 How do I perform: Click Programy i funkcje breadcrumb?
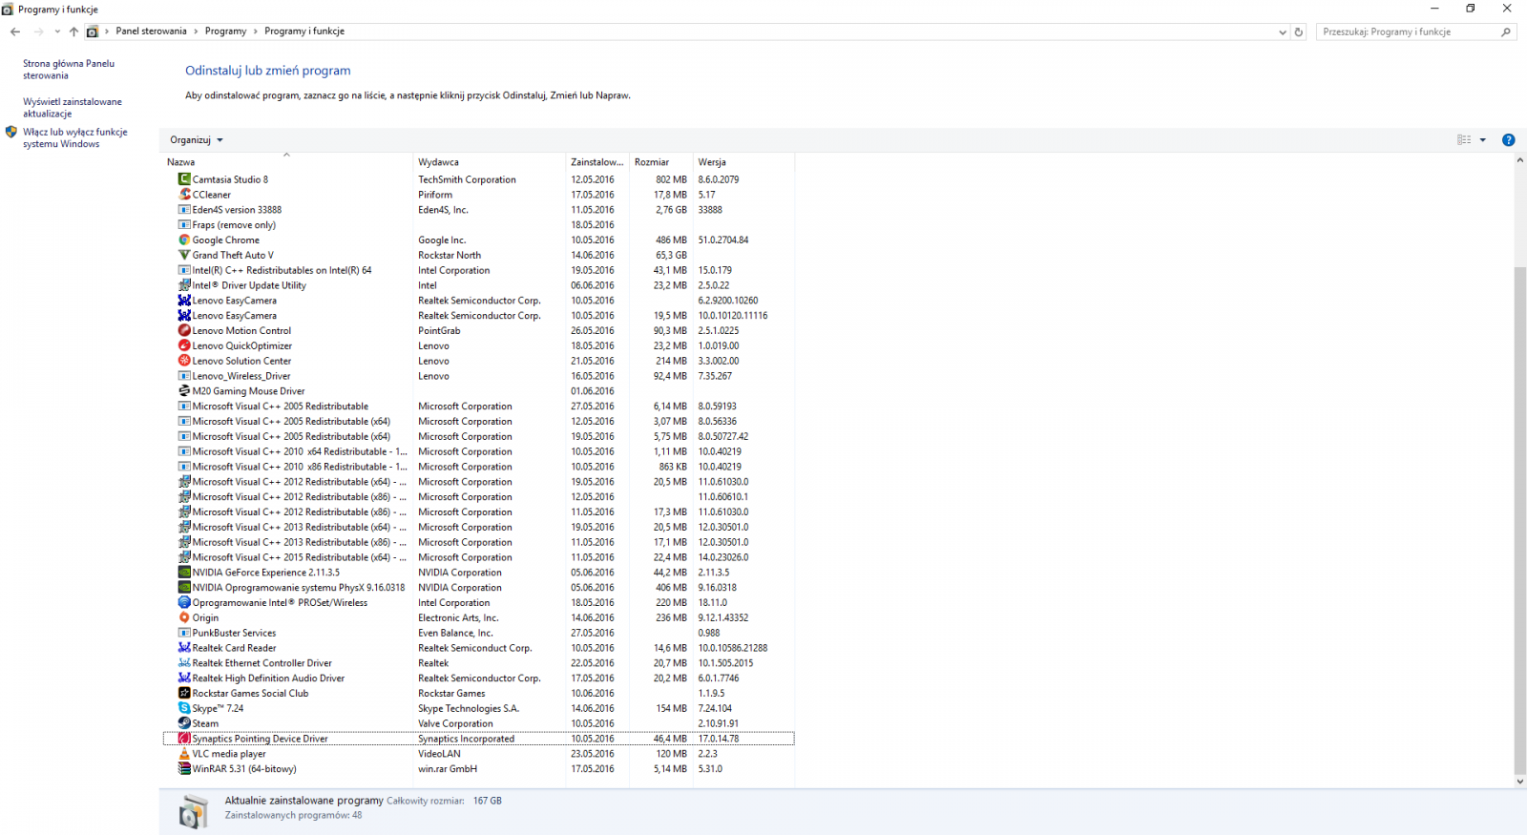(x=304, y=31)
